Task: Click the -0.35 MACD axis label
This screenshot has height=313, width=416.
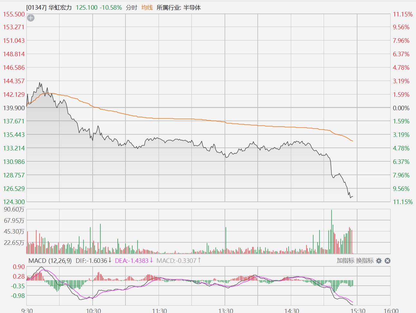Action: pos(18,286)
